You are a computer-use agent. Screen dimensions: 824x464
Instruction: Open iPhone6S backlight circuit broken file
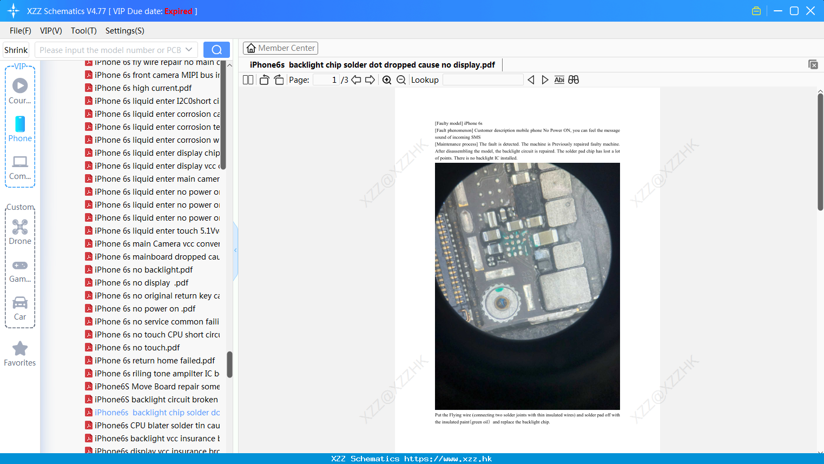pos(153,400)
